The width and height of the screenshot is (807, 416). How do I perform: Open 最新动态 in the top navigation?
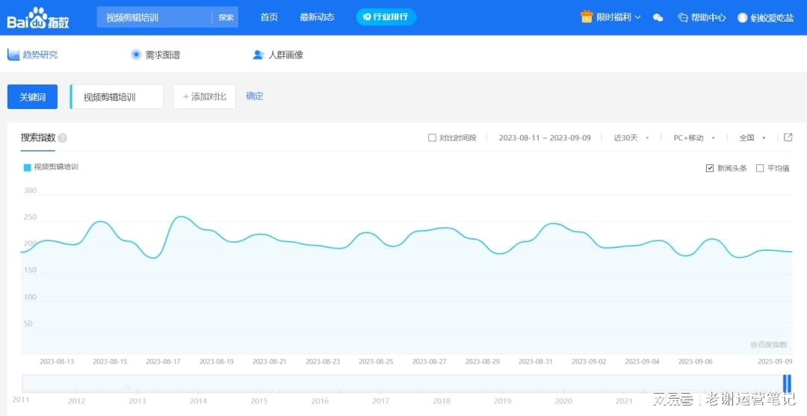coord(317,17)
